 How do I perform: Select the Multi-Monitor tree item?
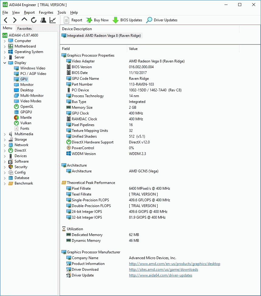click(x=32, y=96)
